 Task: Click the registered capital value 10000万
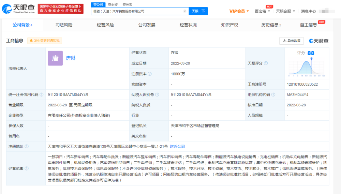coord(178,74)
